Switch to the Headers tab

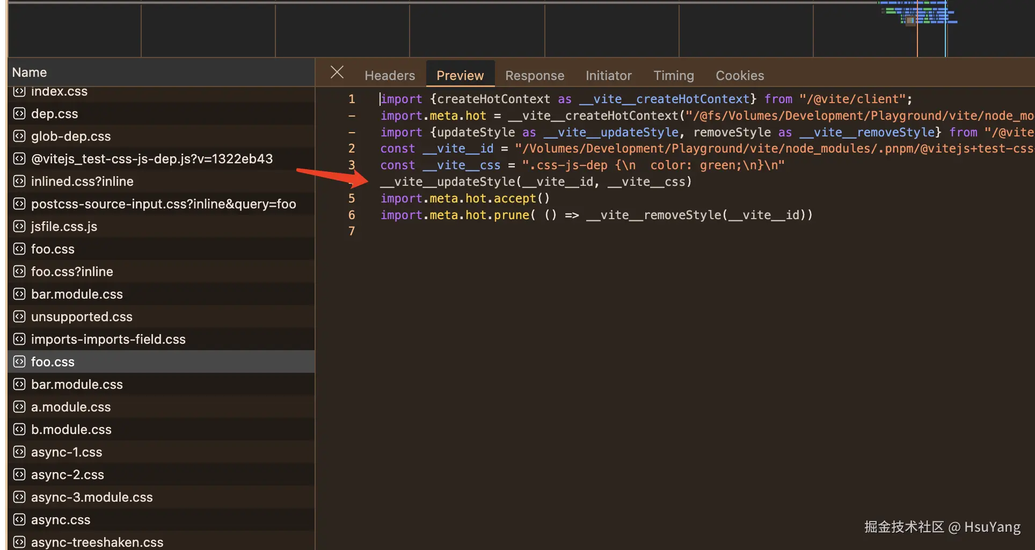[390, 76]
